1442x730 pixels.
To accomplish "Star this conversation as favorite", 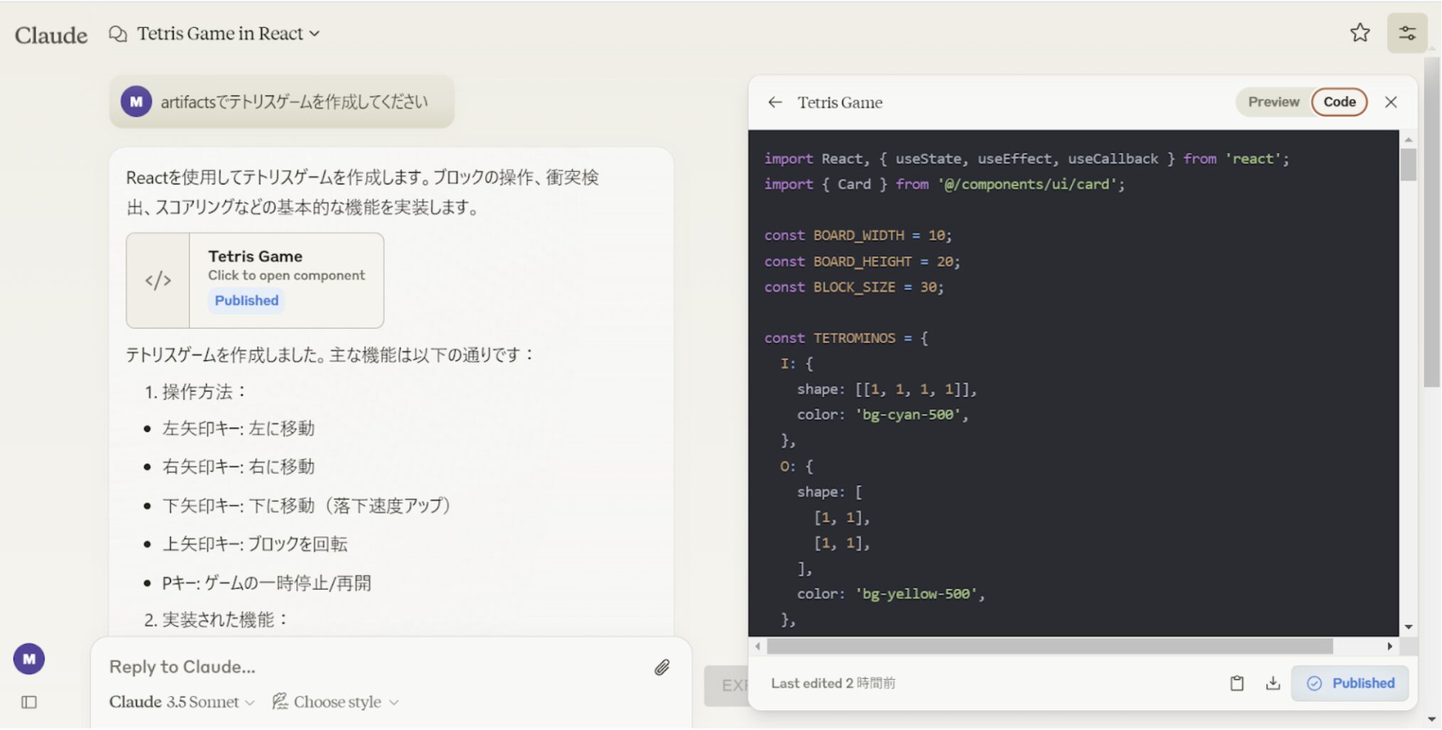I will point(1359,33).
